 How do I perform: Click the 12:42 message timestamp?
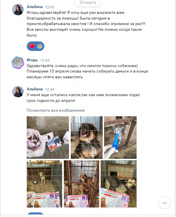click(x=50, y=7)
